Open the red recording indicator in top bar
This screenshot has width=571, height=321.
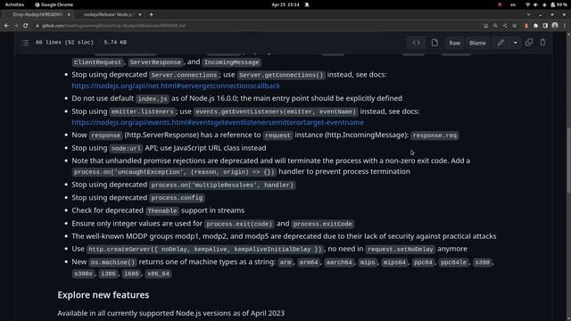point(500,4)
